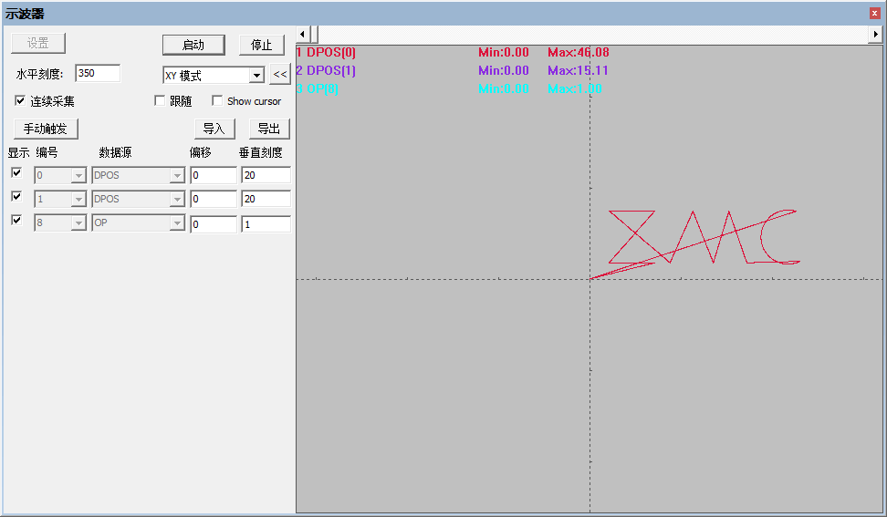Enable the Show cursor checkbox
887x517 pixels.
[x=216, y=100]
